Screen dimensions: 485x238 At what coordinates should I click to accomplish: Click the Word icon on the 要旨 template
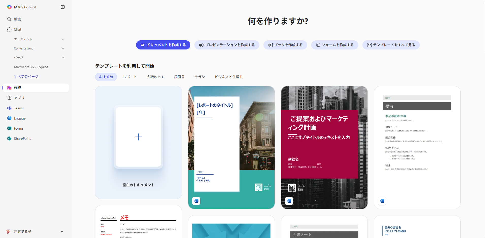click(382, 201)
